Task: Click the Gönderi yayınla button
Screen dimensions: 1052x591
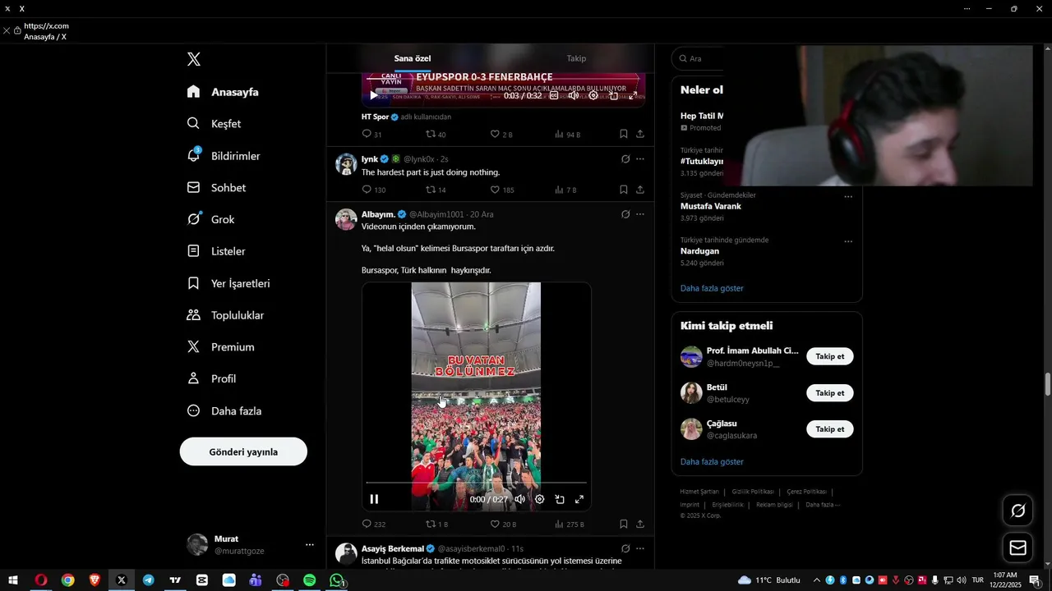Action: click(243, 451)
